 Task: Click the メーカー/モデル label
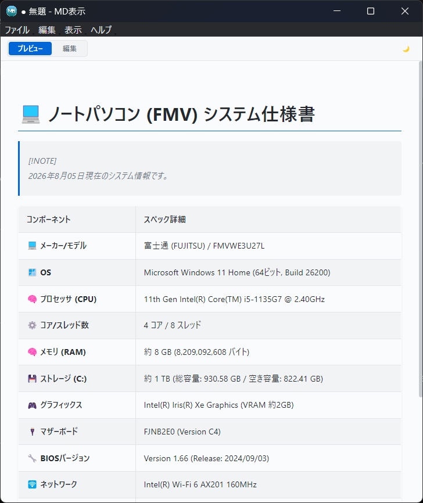coord(63,246)
